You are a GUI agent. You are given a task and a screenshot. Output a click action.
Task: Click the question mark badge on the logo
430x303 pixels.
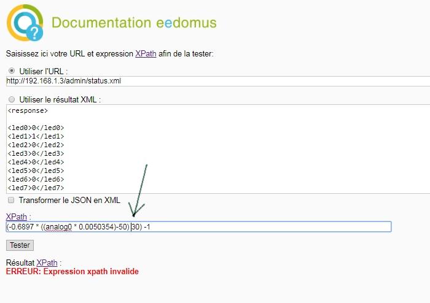point(34,33)
